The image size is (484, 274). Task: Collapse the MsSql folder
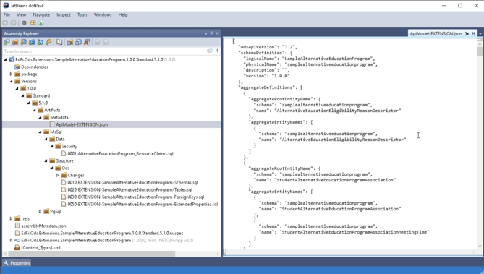pyautogui.click(x=40, y=132)
